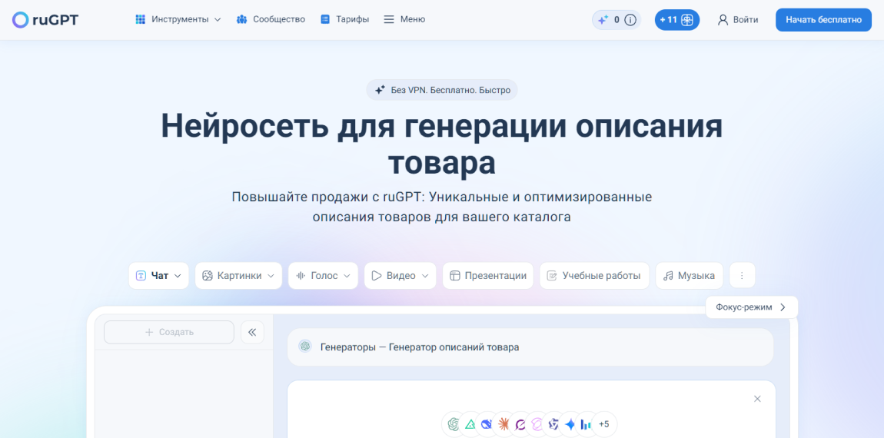Select the Claude orange starburst model icon
This screenshot has width=884, height=438.
[x=503, y=424]
